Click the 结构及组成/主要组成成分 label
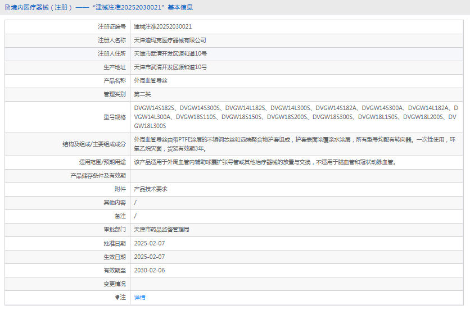 [x=94, y=144]
